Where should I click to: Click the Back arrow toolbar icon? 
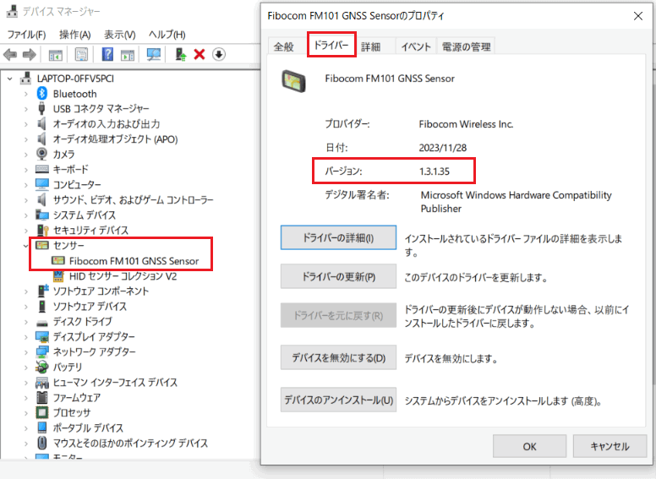click(x=10, y=54)
